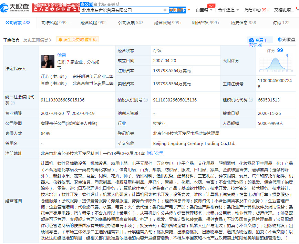Click the 天眼评分 score distribution chart
The height and width of the screenshot is (244, 299).
tap(276, 63)
